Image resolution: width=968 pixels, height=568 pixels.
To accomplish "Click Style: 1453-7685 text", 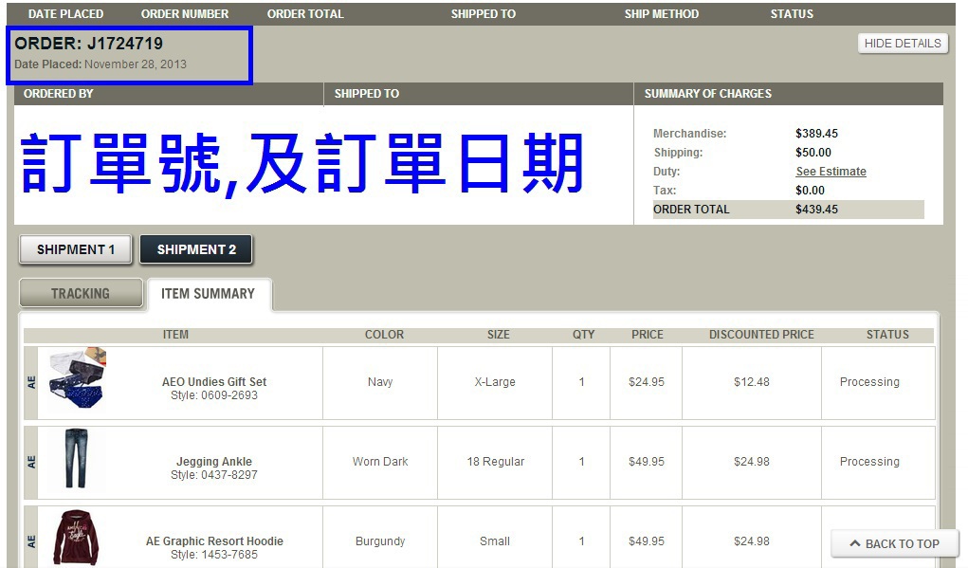I will tap(214, 555).
